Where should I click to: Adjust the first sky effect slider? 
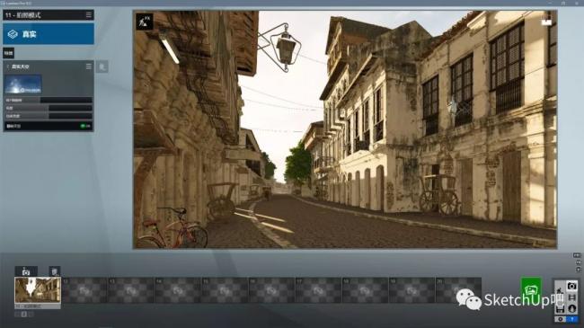[x=49, y=100]
